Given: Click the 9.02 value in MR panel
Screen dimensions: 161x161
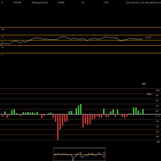Looking at the screenshot, I should click(x=149, y=94).
